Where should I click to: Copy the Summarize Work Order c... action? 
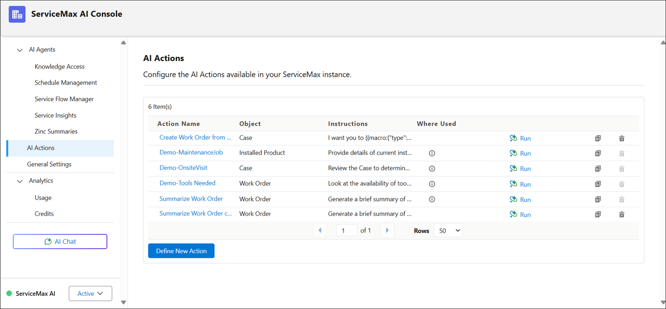tap(598, 215)
